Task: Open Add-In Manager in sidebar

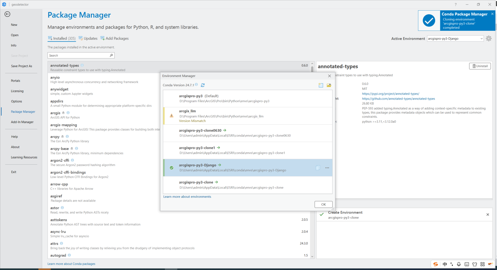Action: tap(22, 122)
